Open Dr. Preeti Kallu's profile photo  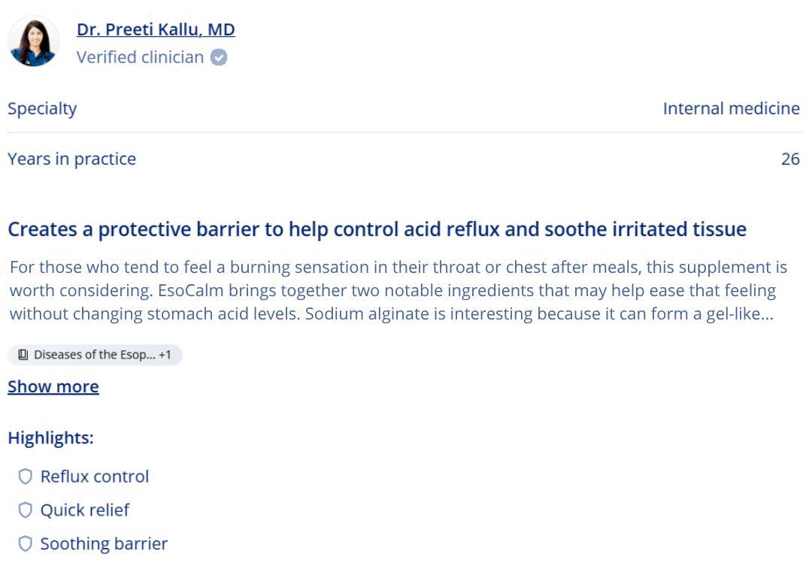tap(34, 41)
